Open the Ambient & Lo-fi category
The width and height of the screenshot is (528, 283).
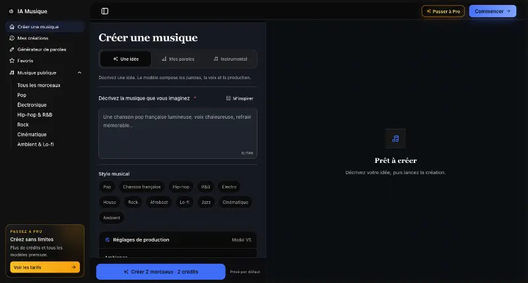pos(36,144)
